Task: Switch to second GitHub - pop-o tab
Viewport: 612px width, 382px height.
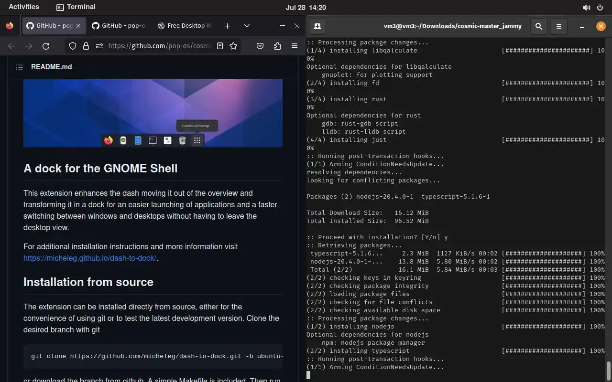Action: click(x=119, y=26)
